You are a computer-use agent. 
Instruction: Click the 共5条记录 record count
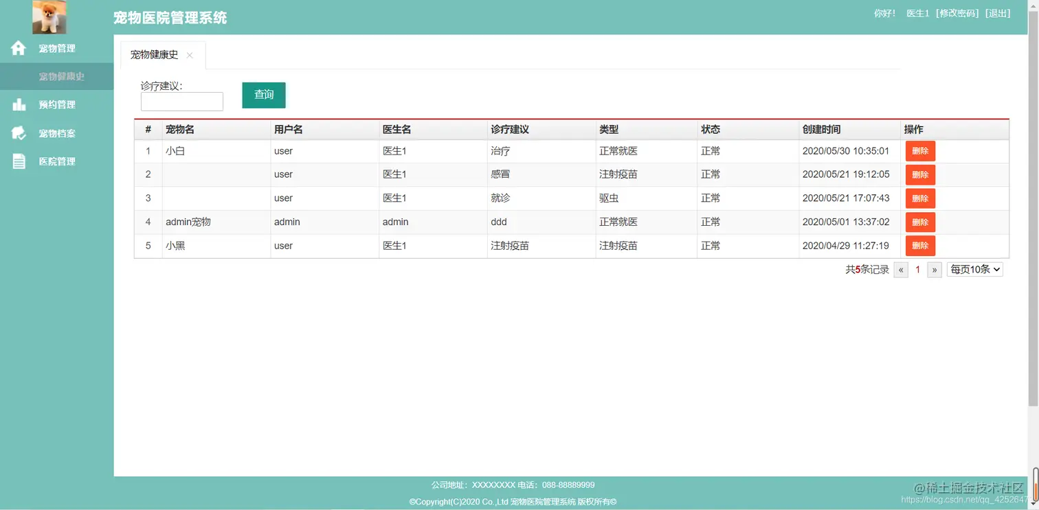click(x=867, y=270)
